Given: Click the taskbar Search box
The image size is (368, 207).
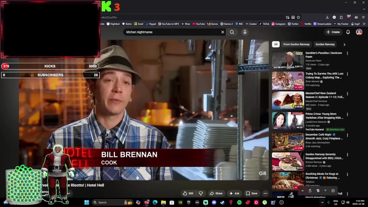Looking at the screenshot, I should (112, 202).
